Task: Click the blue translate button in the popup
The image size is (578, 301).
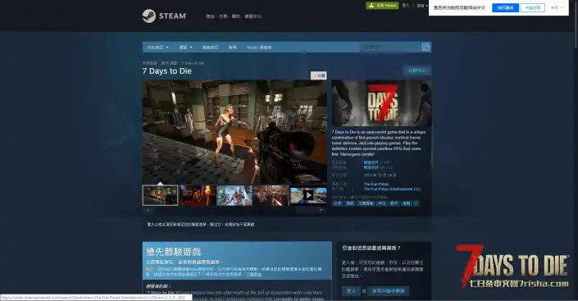Action: [x=505, y=7]
